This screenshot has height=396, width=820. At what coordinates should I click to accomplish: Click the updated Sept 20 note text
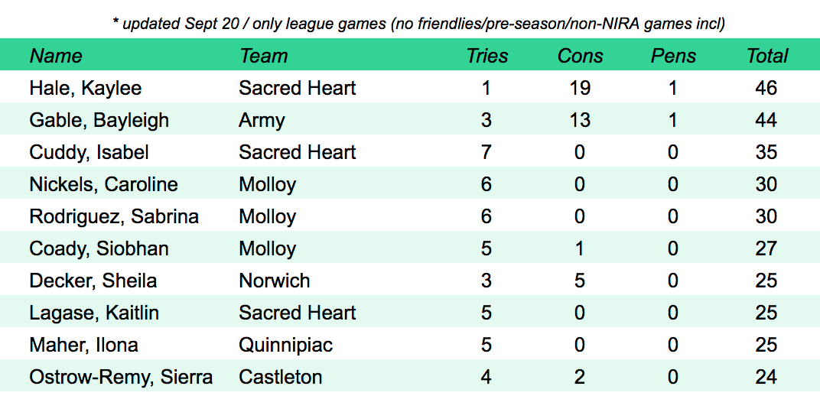click(418, 24)
